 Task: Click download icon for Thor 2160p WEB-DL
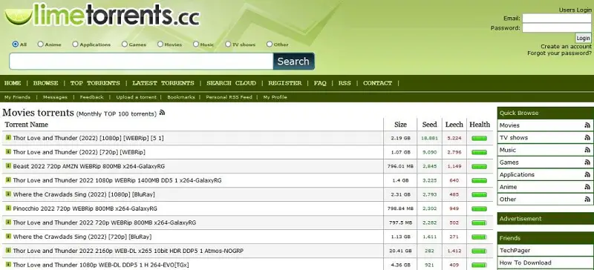(8, 250)
